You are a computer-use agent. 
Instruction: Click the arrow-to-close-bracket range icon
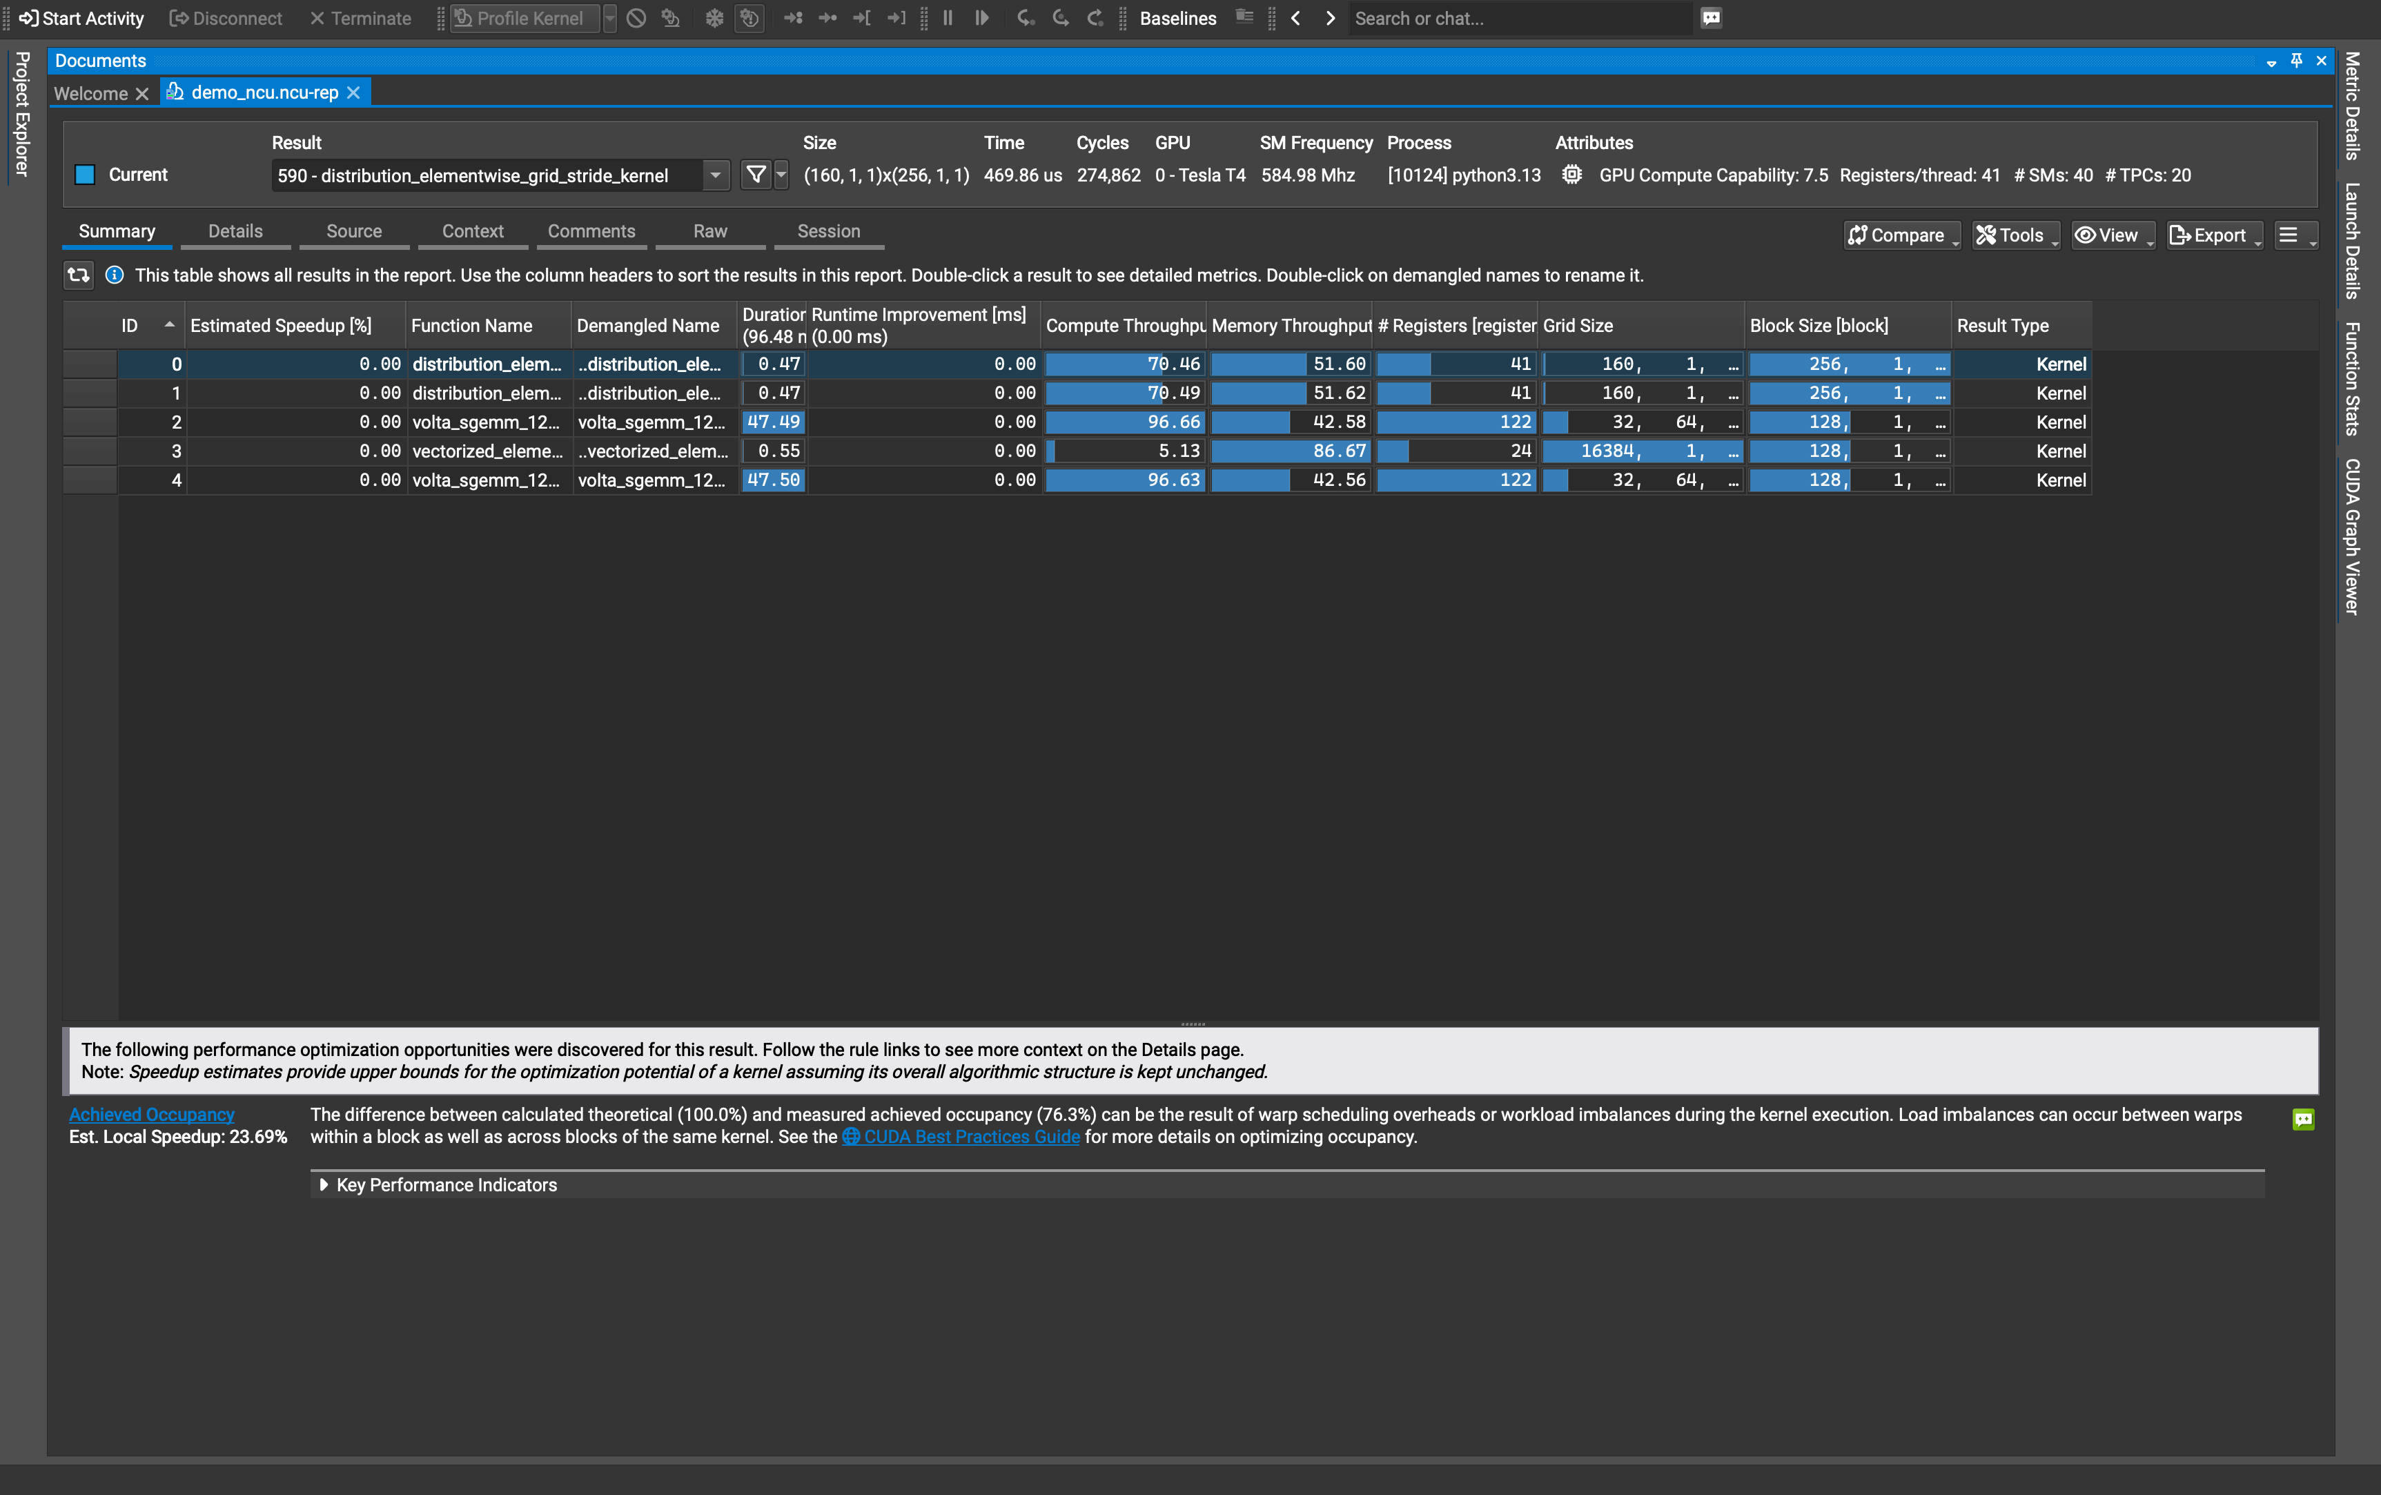click(x=896, y=18)
